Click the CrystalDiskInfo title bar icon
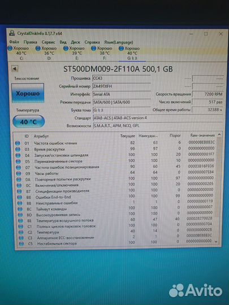This screenshot has width=229, height=305. [12, 33]
